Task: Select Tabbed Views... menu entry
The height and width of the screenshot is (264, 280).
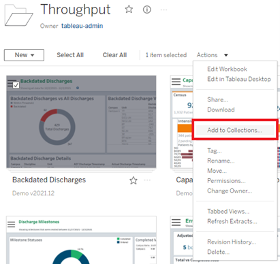Action: pyautogui.click(x=228, y=211)
